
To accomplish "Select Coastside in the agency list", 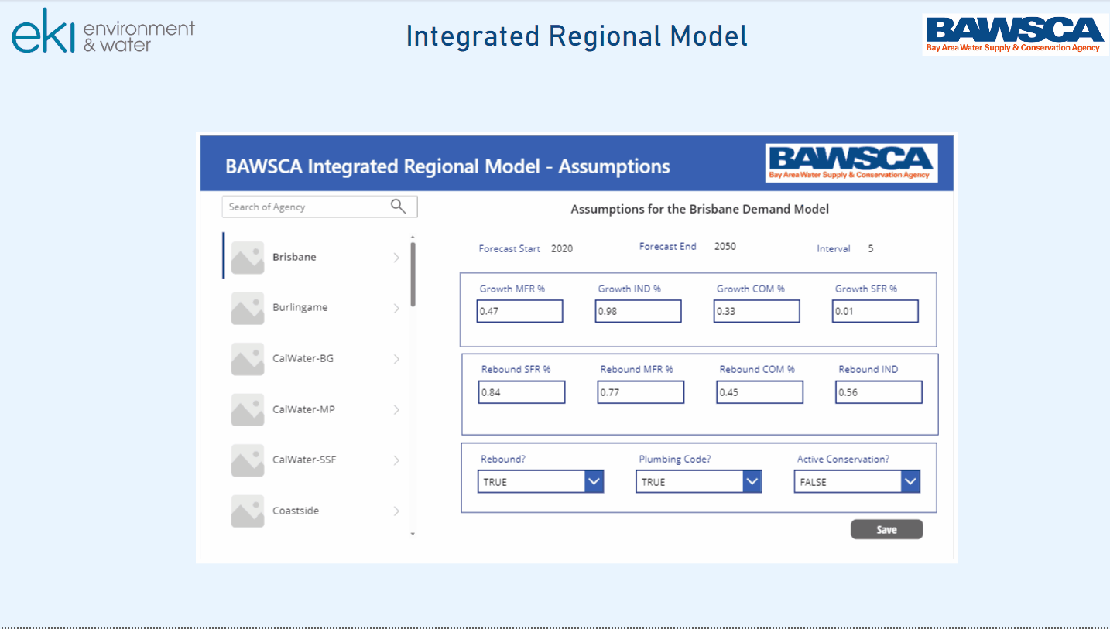I will (x=316, y=511).
